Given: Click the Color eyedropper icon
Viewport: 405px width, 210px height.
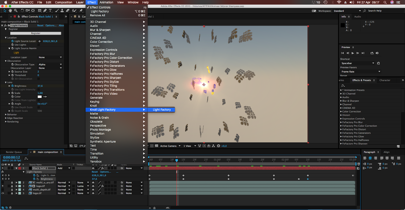Looking at the screenshot, I should (x=45, y=97).
